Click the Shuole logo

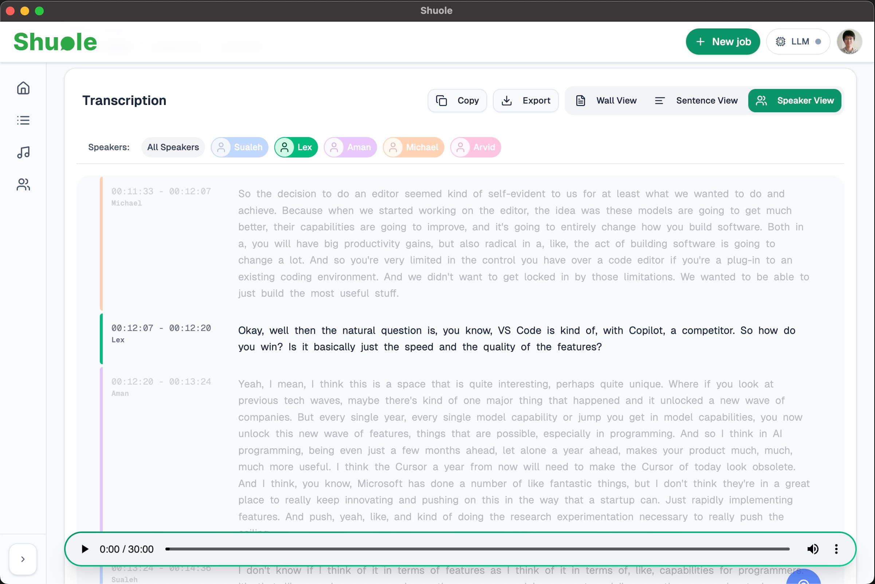click(55, 41)
